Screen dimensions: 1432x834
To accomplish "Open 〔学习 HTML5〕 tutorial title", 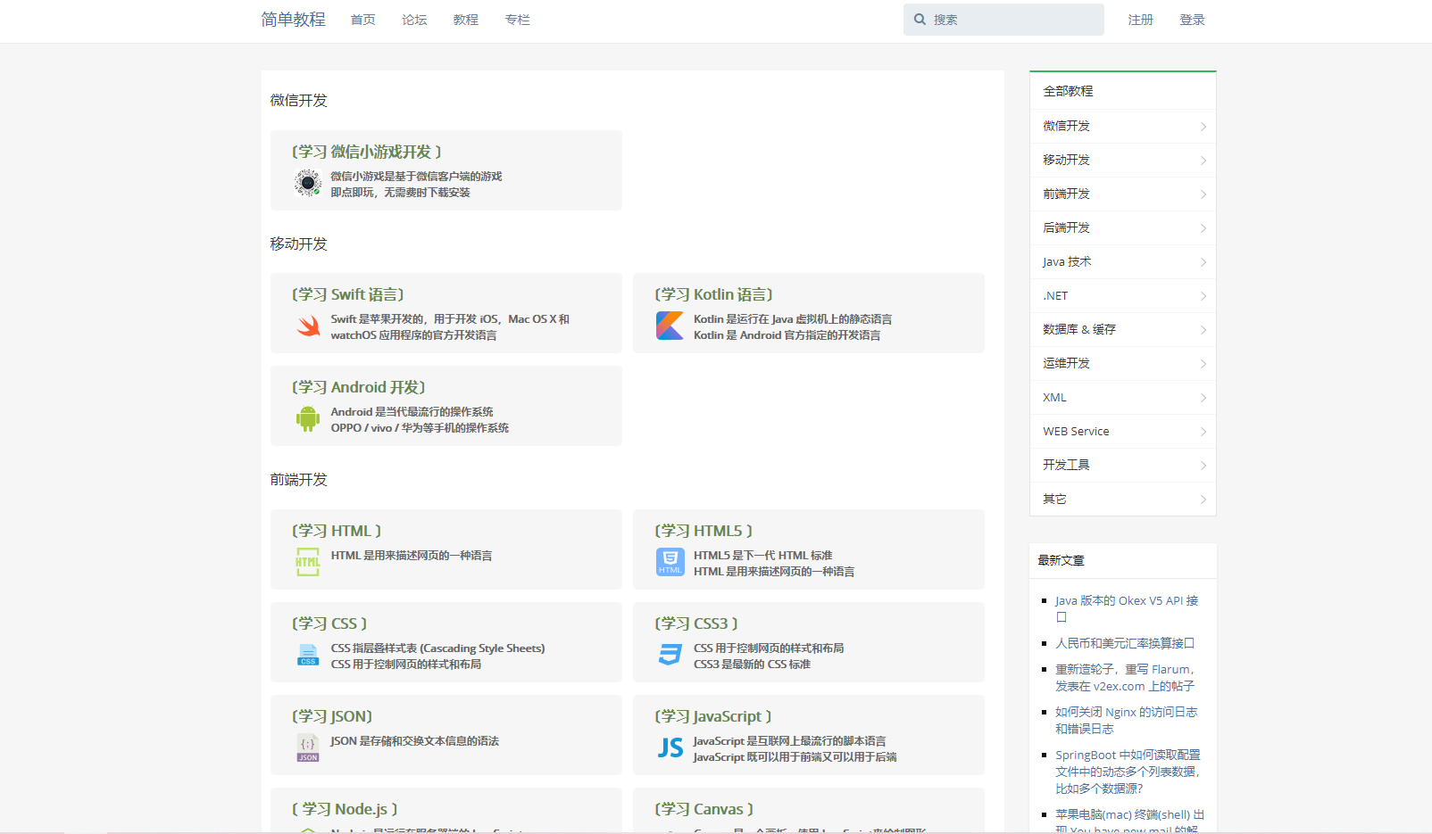I will click(x=704, y=531).
